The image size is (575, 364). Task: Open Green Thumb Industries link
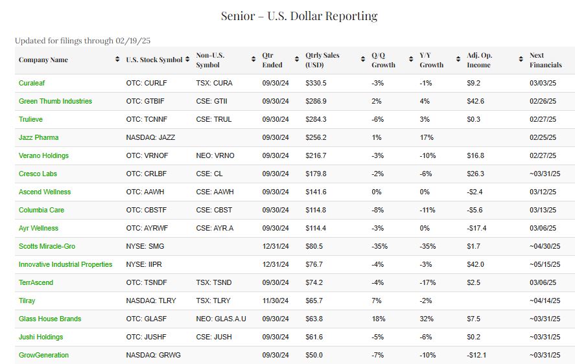[x=55, y=102]
